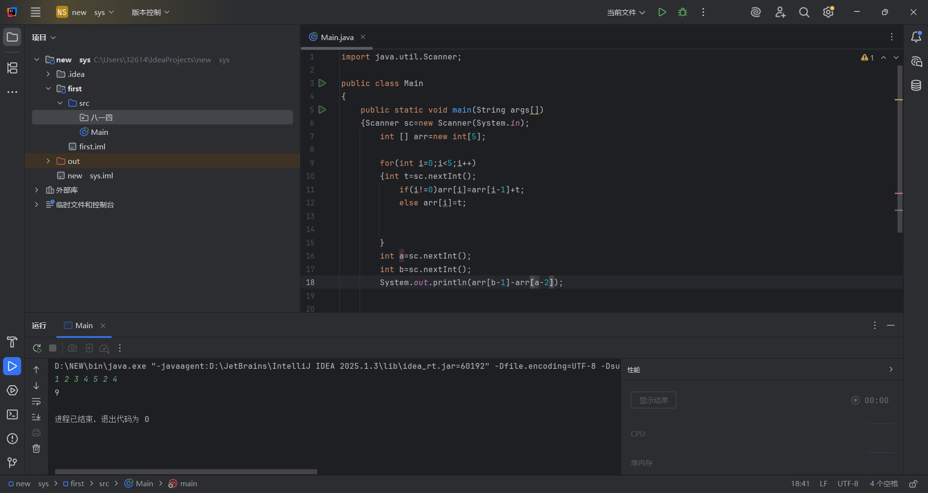
Task: Open the version control dropdown
Action: pos(150,12)
